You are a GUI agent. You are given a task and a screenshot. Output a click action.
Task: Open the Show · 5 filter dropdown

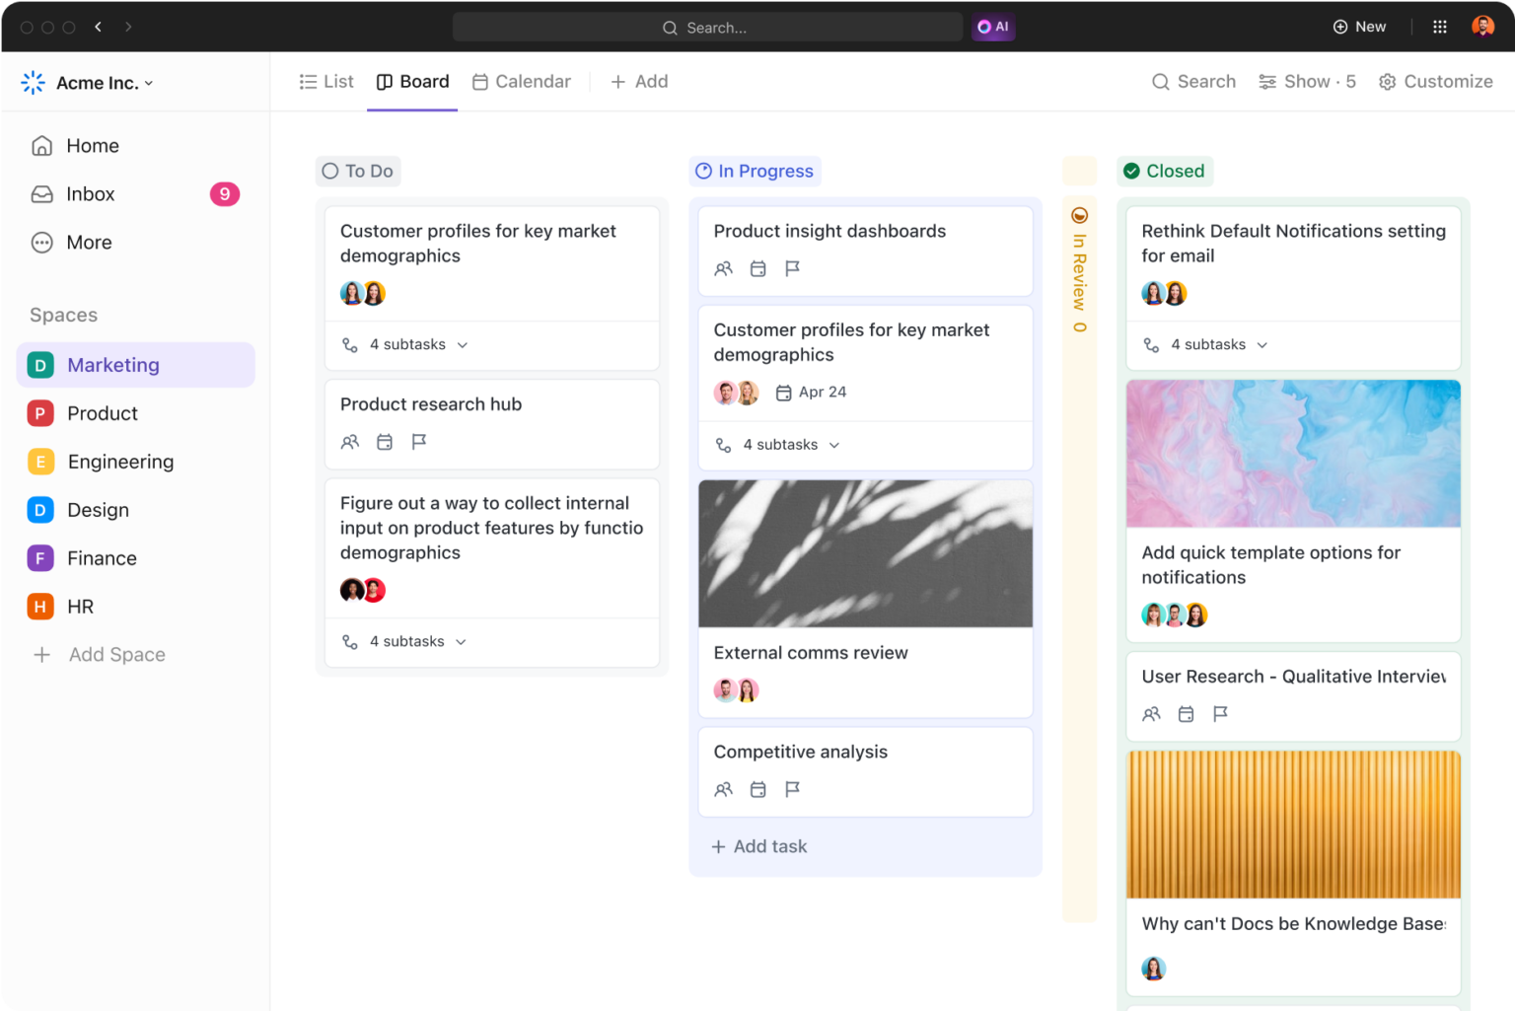pyautogui.click(x=1307, y=81)
